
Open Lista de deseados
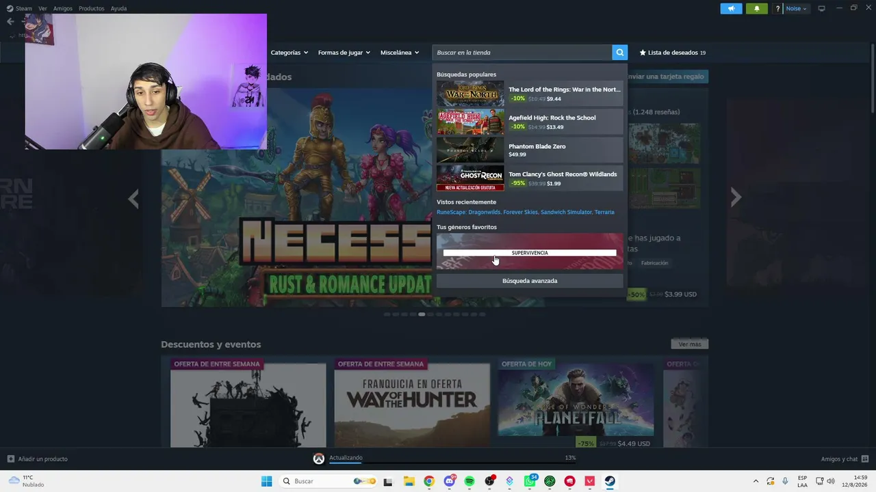tap(672, 53)
